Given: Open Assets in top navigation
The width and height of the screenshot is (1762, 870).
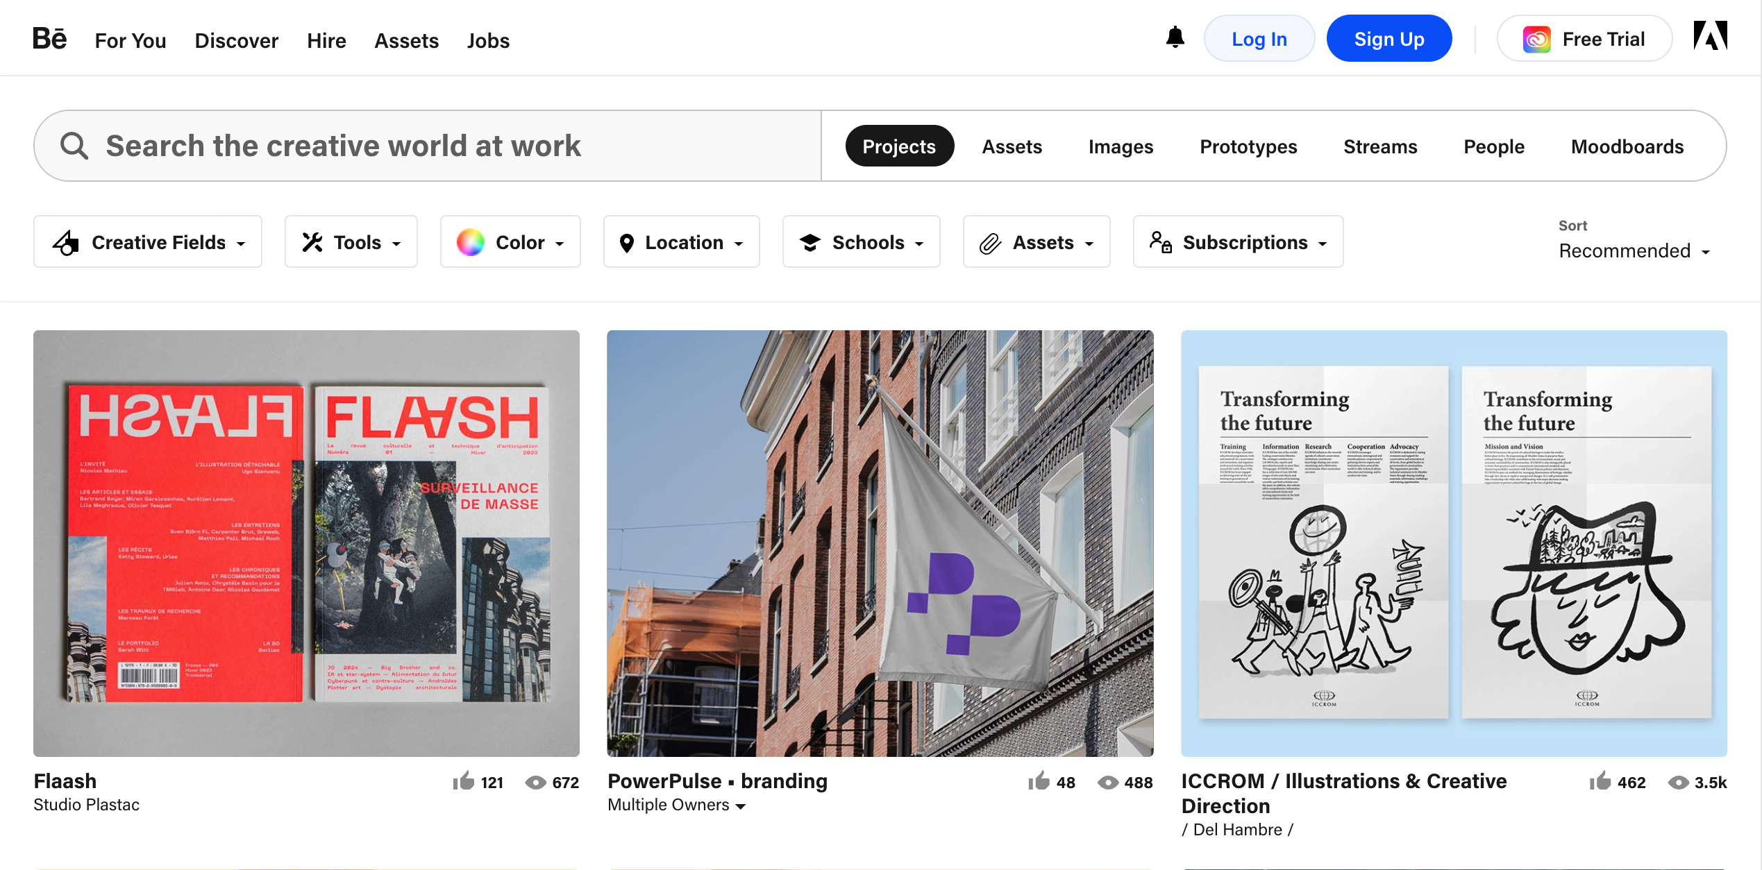Looking at the screenshot, I should (406, 40).
